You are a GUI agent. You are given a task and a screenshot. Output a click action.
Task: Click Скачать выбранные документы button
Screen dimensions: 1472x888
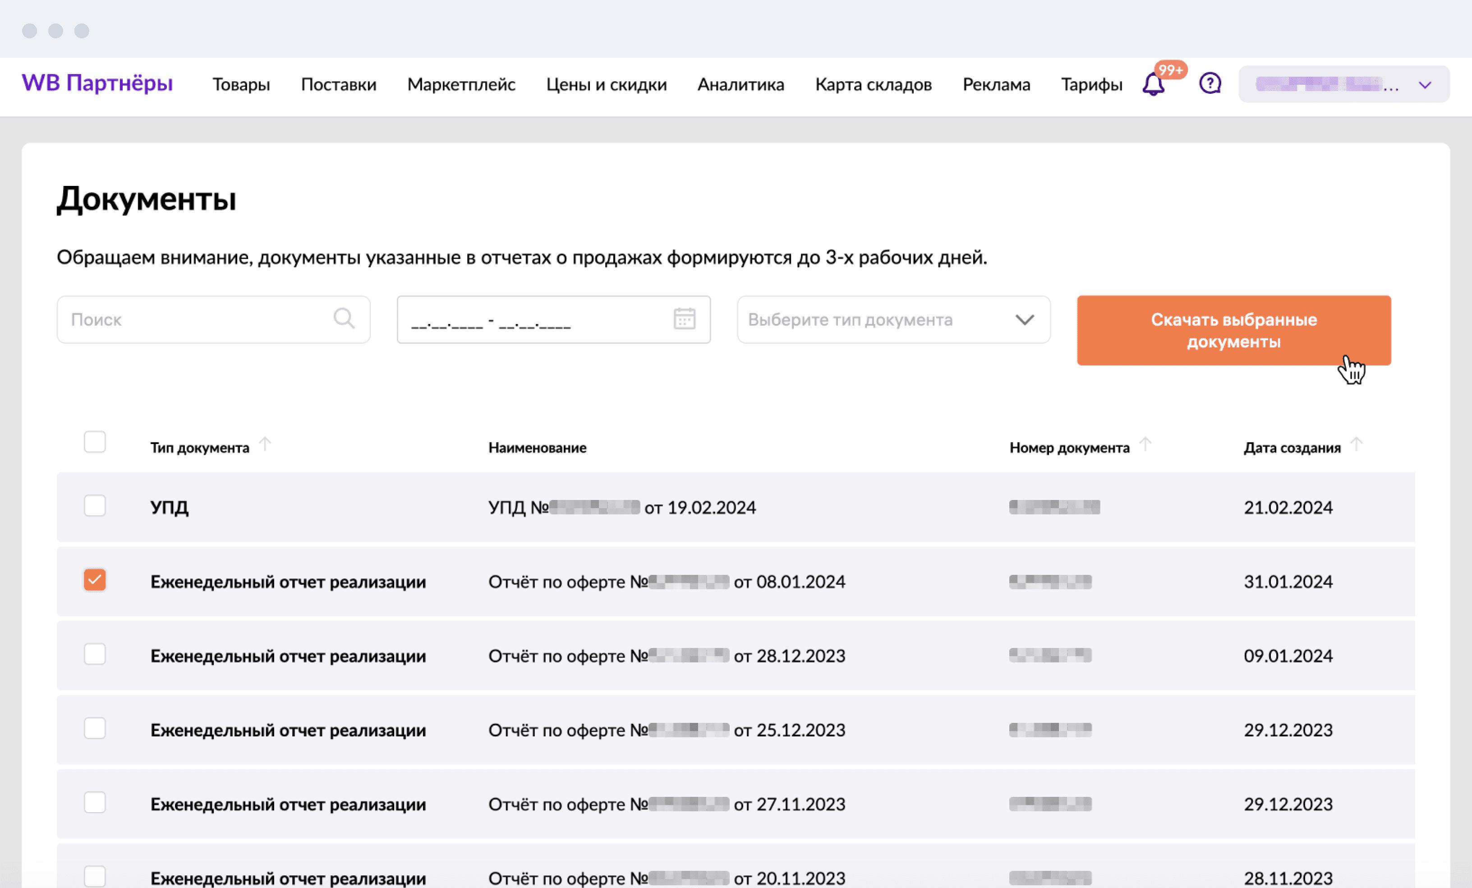pos(1234,330)
